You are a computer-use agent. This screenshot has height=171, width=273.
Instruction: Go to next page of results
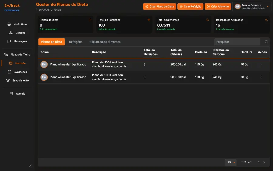(264, 162)
